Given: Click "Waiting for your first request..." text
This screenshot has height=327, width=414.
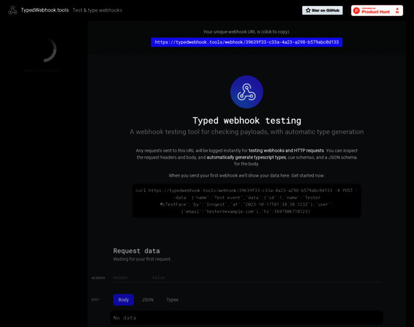Looking at the screenshot, I should 144,259.
